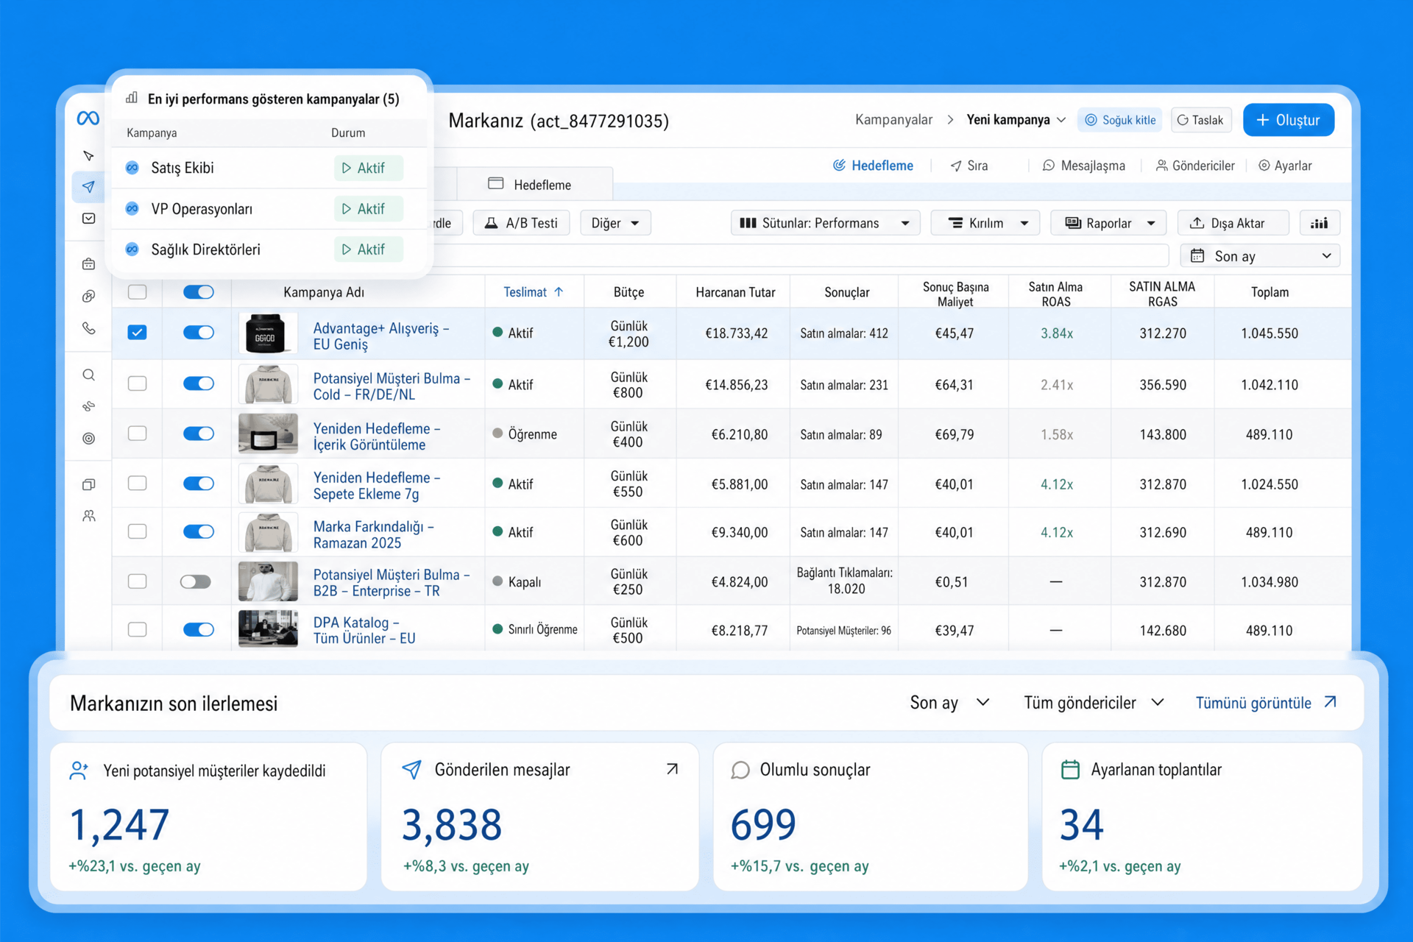Check the Marka Farkındalığı row checkbox

pos(137,531)
